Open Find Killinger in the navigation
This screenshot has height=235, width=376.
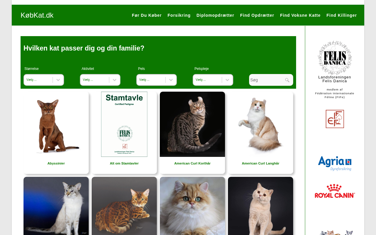[342, 15]
